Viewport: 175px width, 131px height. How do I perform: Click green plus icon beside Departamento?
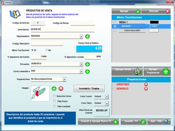pos(87,36)
